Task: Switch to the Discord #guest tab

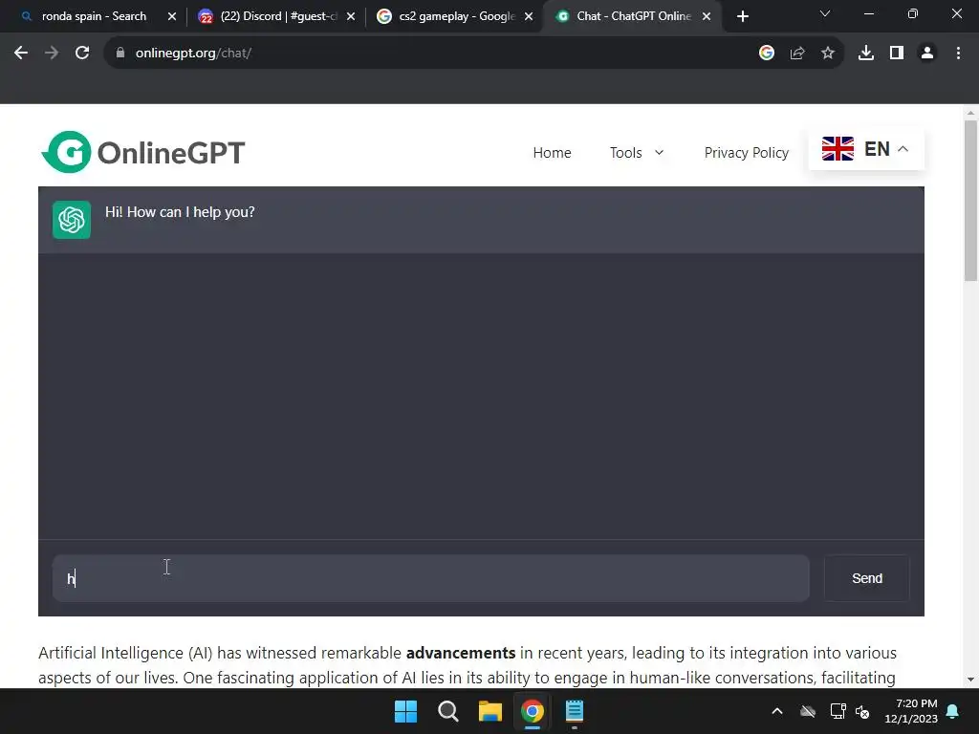Action: [276, 16]
